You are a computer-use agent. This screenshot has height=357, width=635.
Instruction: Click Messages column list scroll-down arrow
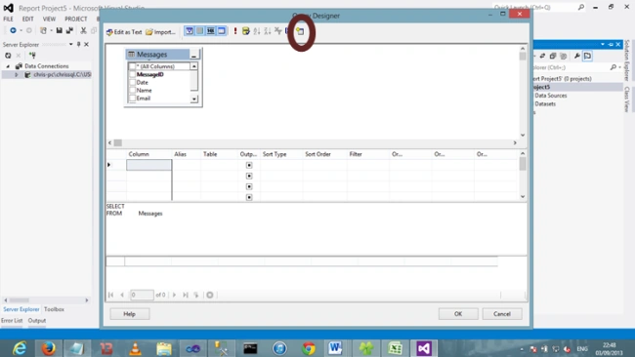[x=194, y=99]
